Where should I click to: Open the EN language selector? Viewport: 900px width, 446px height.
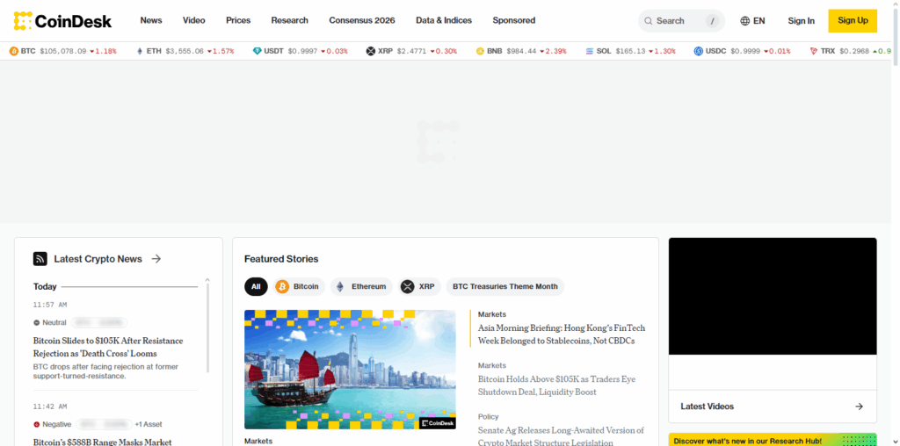click(x=752, y=20)
